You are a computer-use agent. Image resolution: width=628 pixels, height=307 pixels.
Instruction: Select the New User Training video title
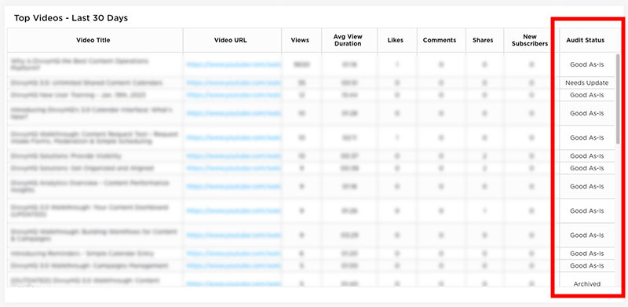[78, 95]
